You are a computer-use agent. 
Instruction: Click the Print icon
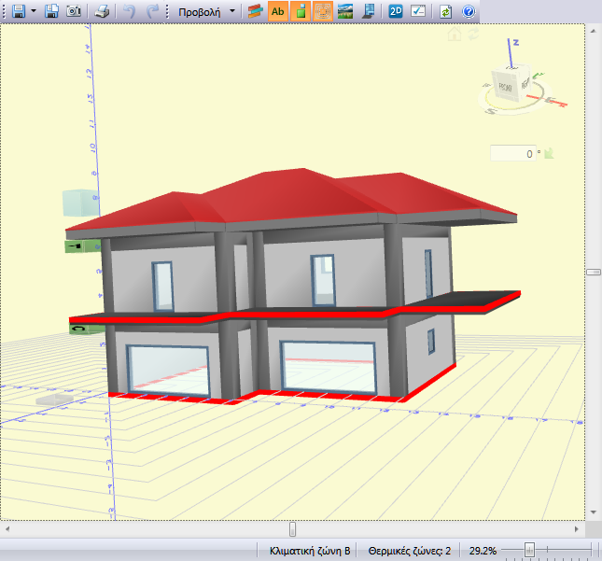point(103,11)
